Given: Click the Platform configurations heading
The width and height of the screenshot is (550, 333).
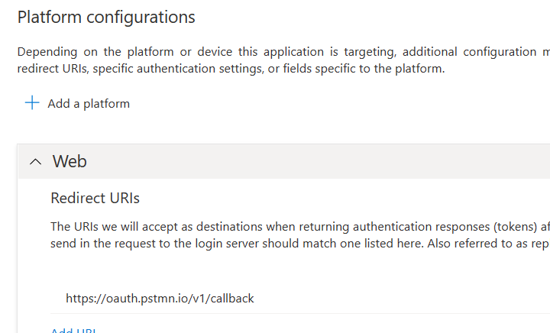Looking at the screenshot, I should pos(106,17).
